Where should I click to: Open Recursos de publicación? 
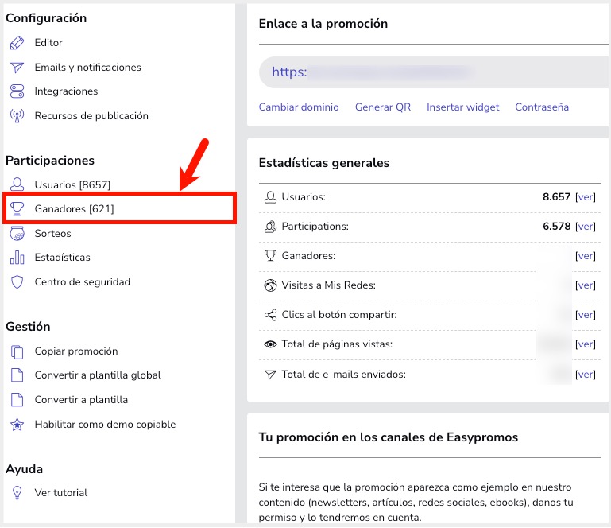click(91, 116)
